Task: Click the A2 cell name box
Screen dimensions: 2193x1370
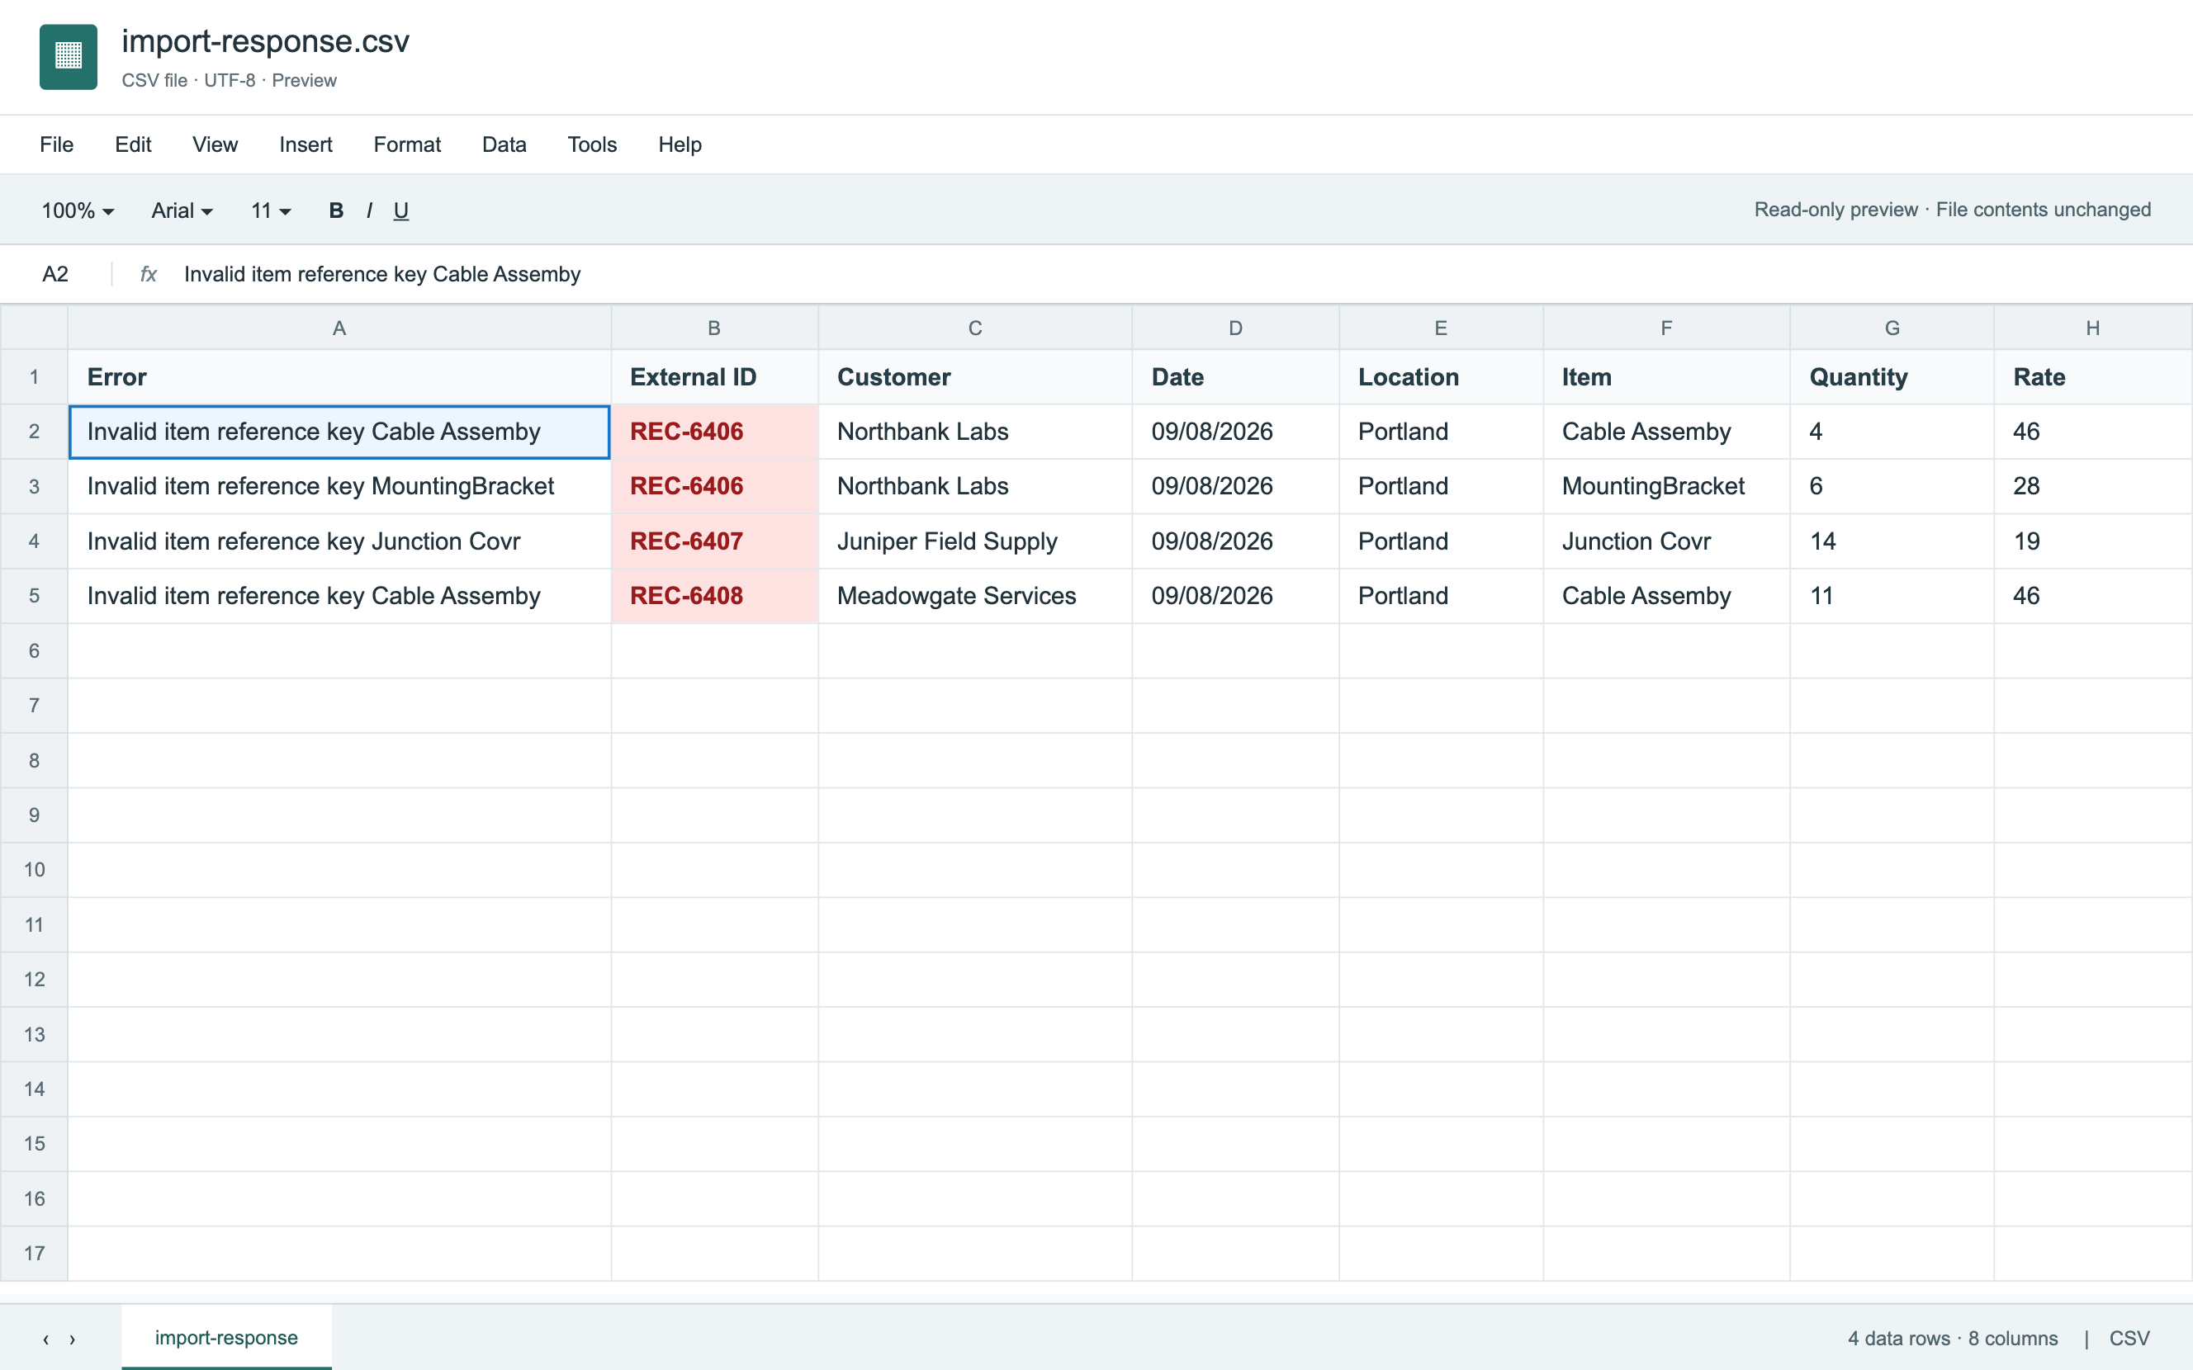Action: coord(55,274)
